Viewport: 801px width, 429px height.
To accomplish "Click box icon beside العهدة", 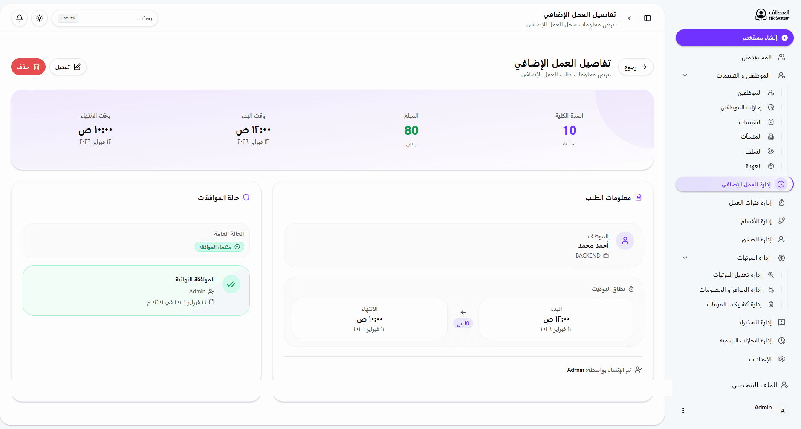I will click(x=771, y=166).
